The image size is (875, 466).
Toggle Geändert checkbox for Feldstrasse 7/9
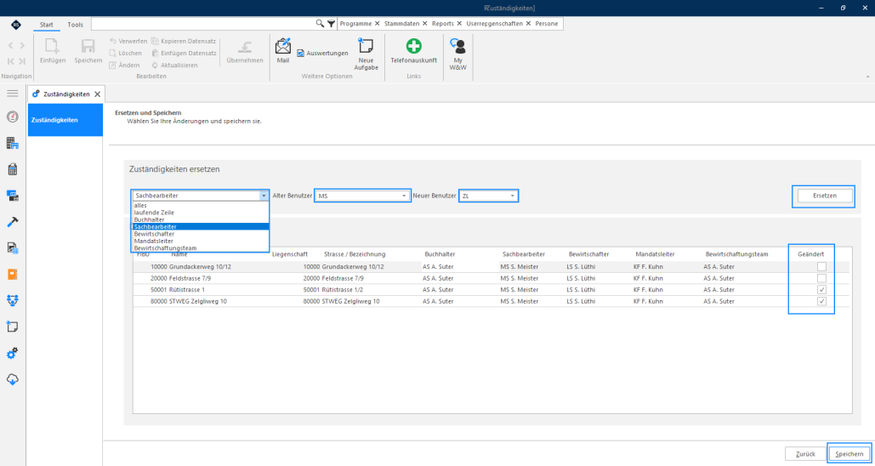click(821, 278)
